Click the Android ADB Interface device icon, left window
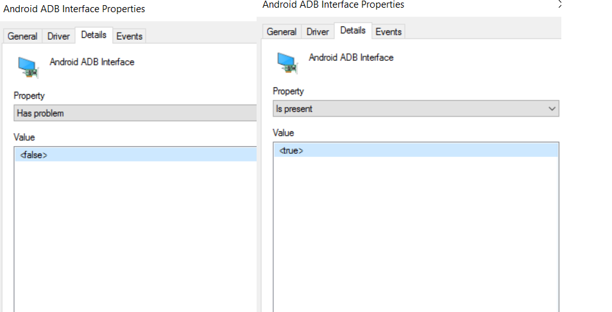 coord(28,67)
